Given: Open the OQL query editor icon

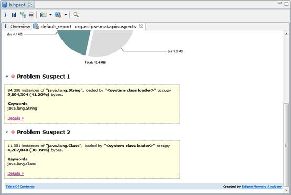Looking at the screenshot, I should click(x=32, y=15).
